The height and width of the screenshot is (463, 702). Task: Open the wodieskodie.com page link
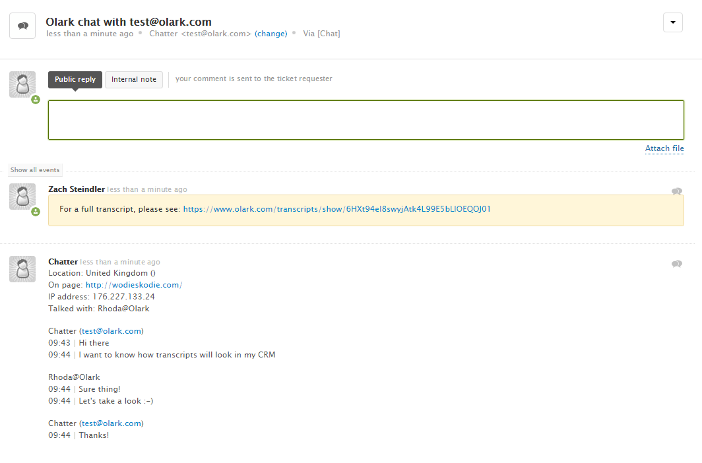pyautogui.click(x=133, y=285)
